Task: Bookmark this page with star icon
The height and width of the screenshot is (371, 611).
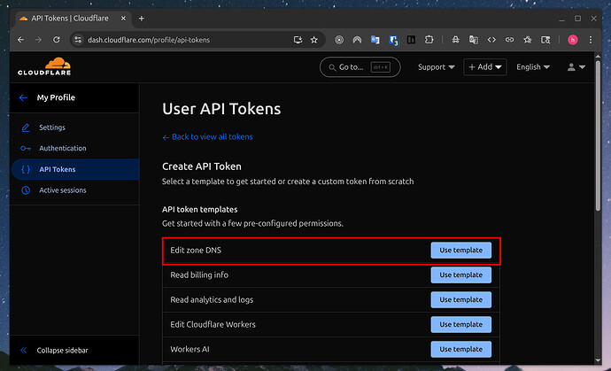Action: coord(314,40)
